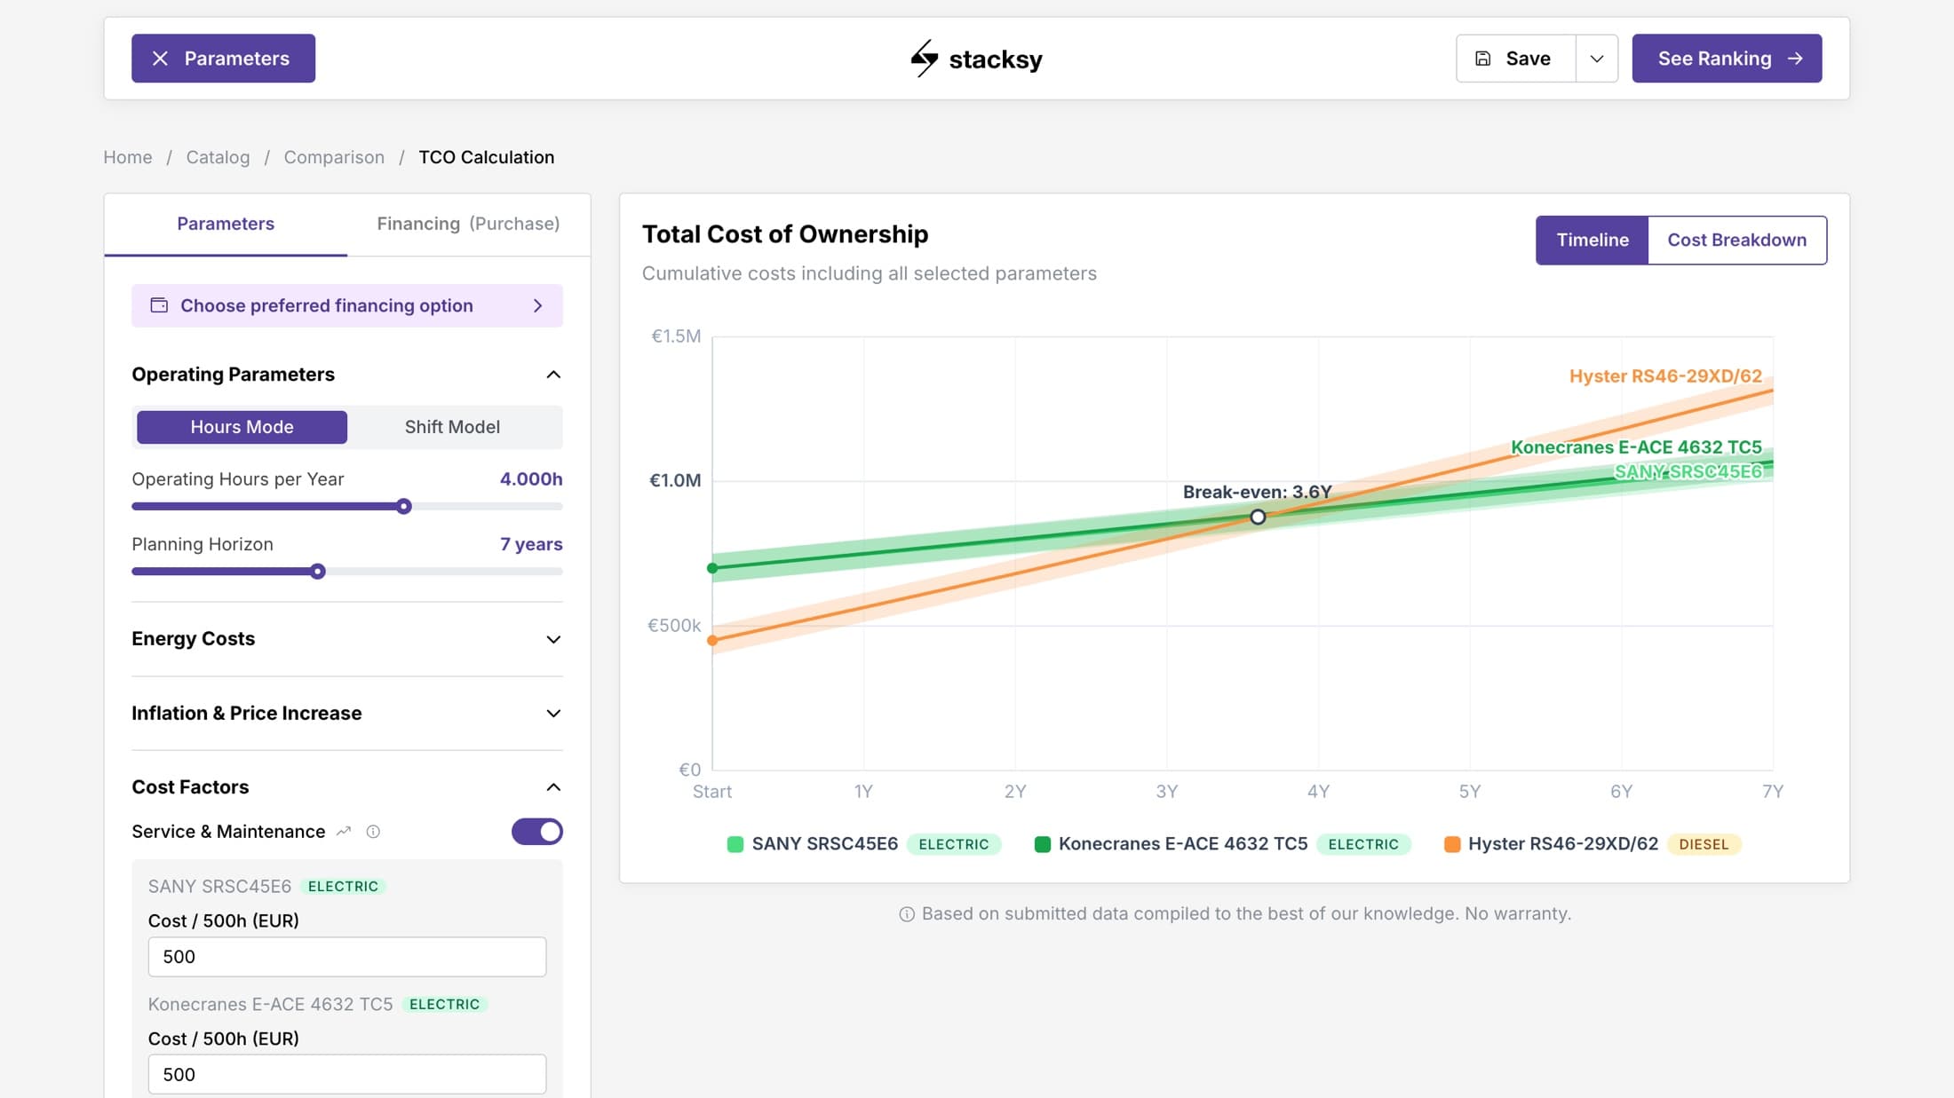The width and height of the screenshot is (1954, 1098).
Task: Click the Konecranes Cost / 500h field
Action: (346, 1075)
